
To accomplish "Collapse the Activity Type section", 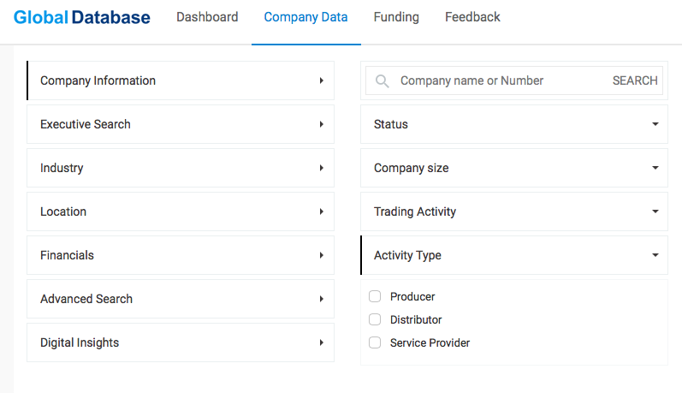I will [655, 255].
